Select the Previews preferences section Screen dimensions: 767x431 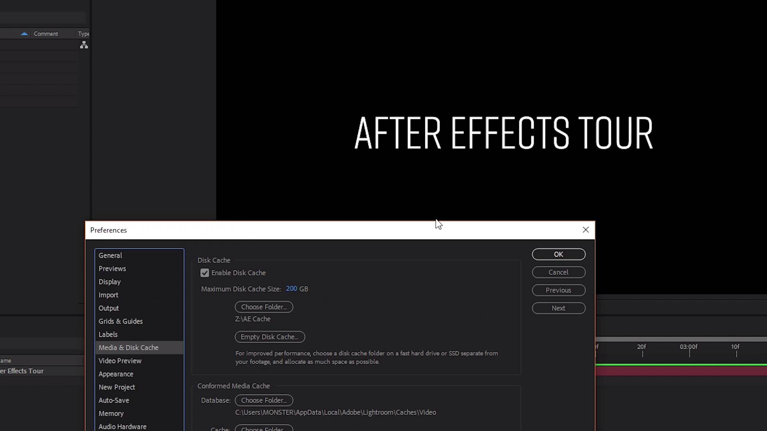pyautogui.click(x=112, y=269)
